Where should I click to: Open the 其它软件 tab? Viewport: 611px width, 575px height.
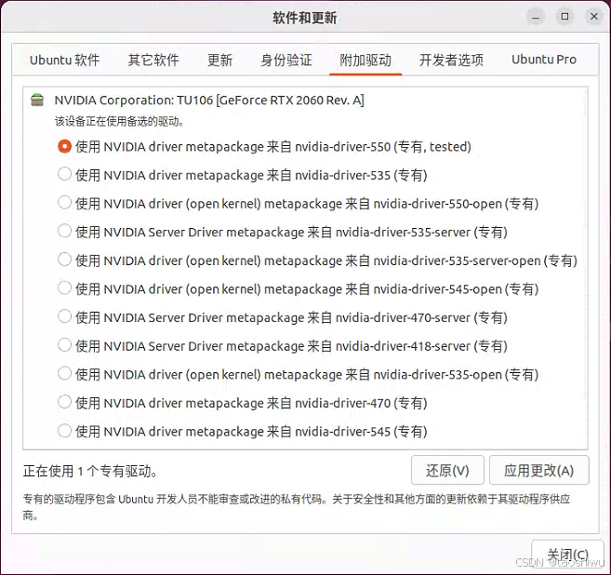[153, 60]
